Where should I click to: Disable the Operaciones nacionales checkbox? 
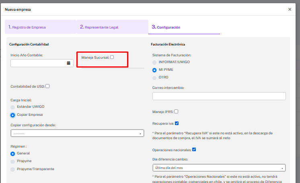tap(194, 150)
